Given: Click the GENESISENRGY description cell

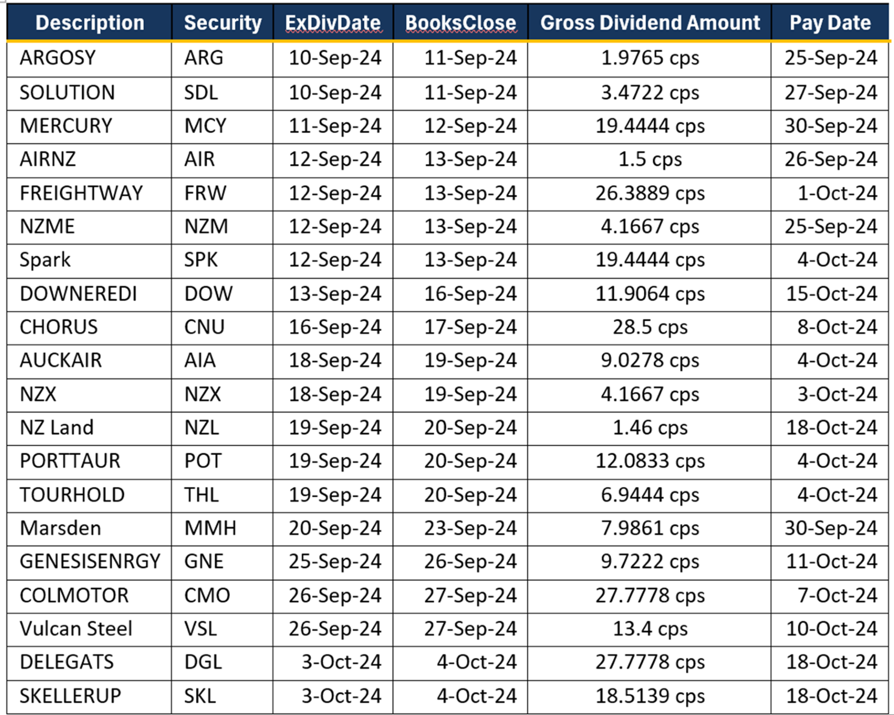Looking at the screenshot, I should tap(90, 562).
